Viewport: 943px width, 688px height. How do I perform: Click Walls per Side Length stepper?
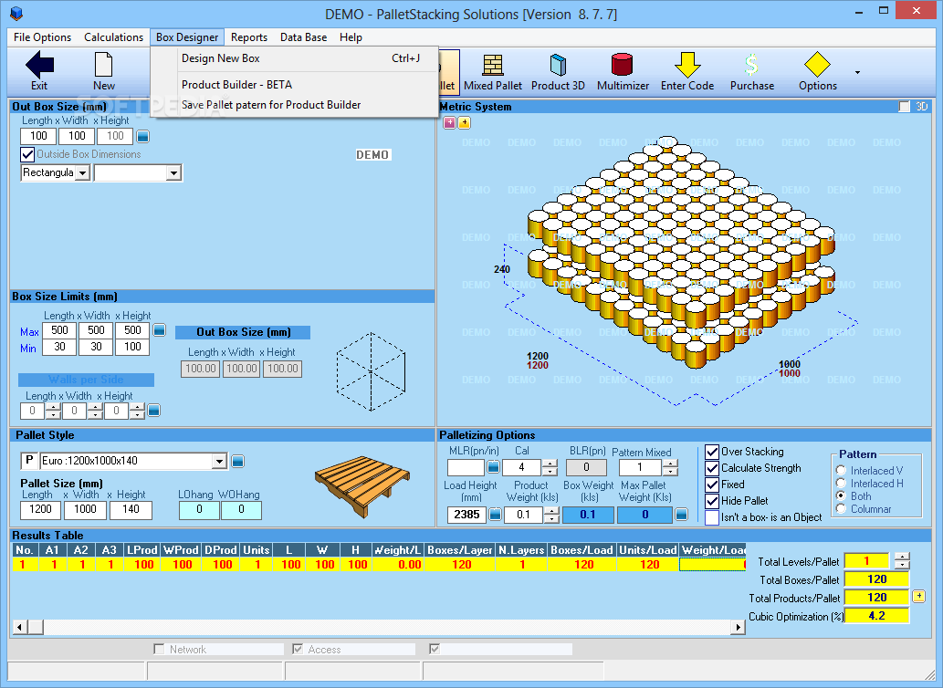pyautogui.click(x=53, y=411)
